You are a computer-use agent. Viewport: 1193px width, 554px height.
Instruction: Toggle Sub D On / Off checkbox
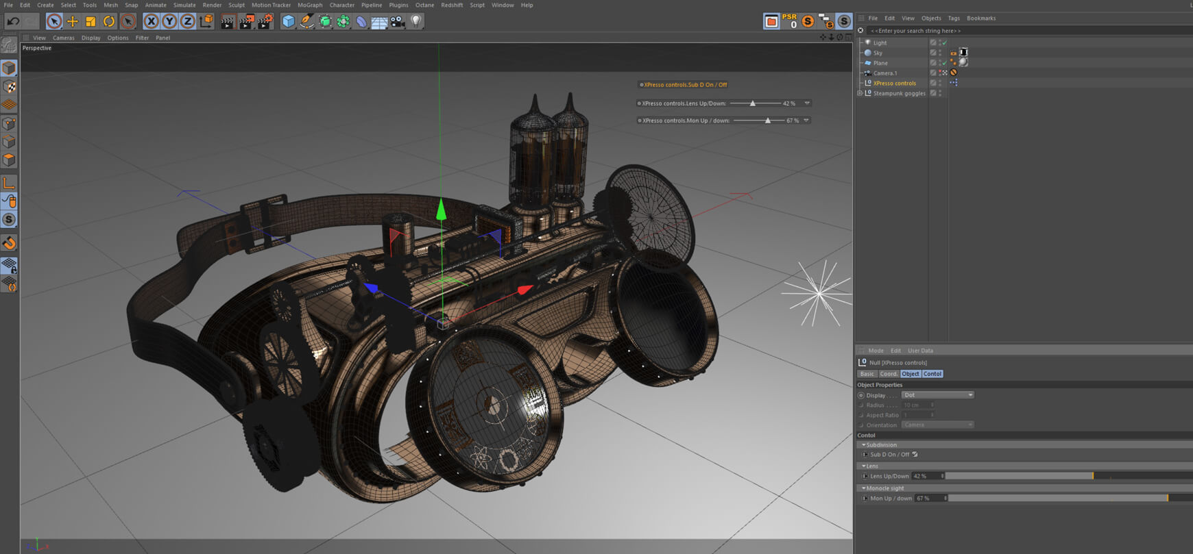point(915,455)
